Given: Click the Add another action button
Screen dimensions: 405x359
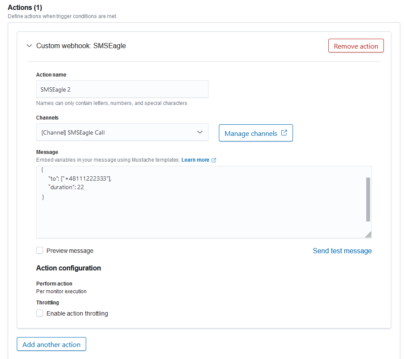Looking at the screenshot, I should (x=51, y=344).
